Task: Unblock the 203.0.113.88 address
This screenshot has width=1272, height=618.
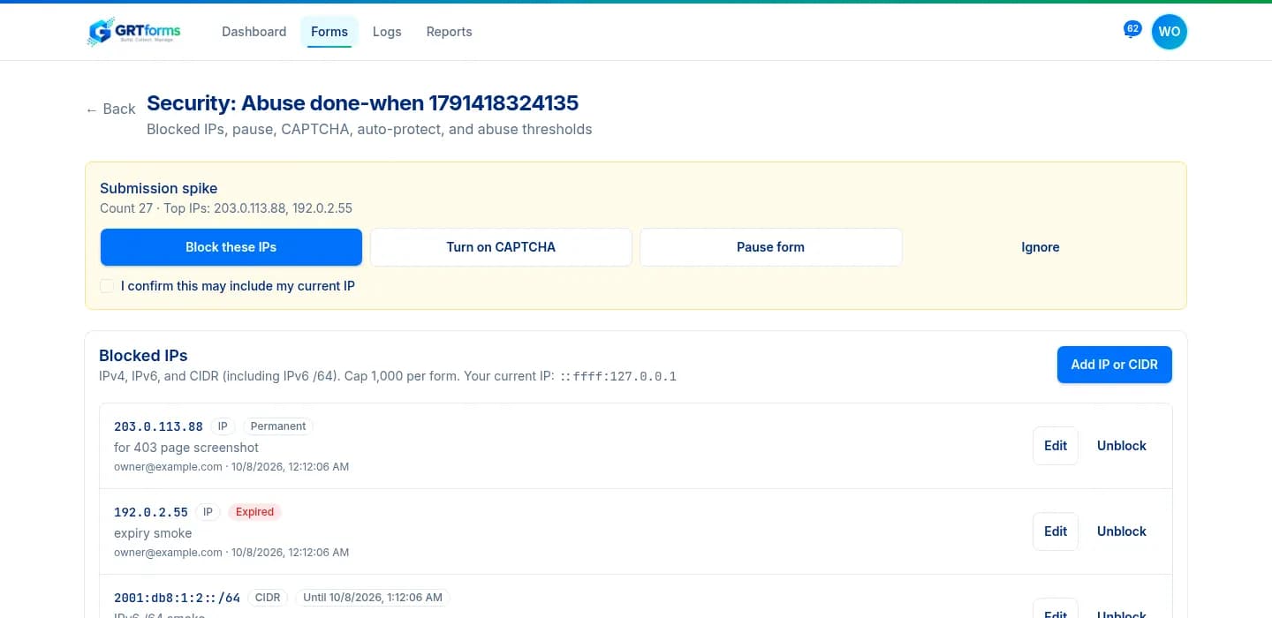Action: pos(1122,446)
